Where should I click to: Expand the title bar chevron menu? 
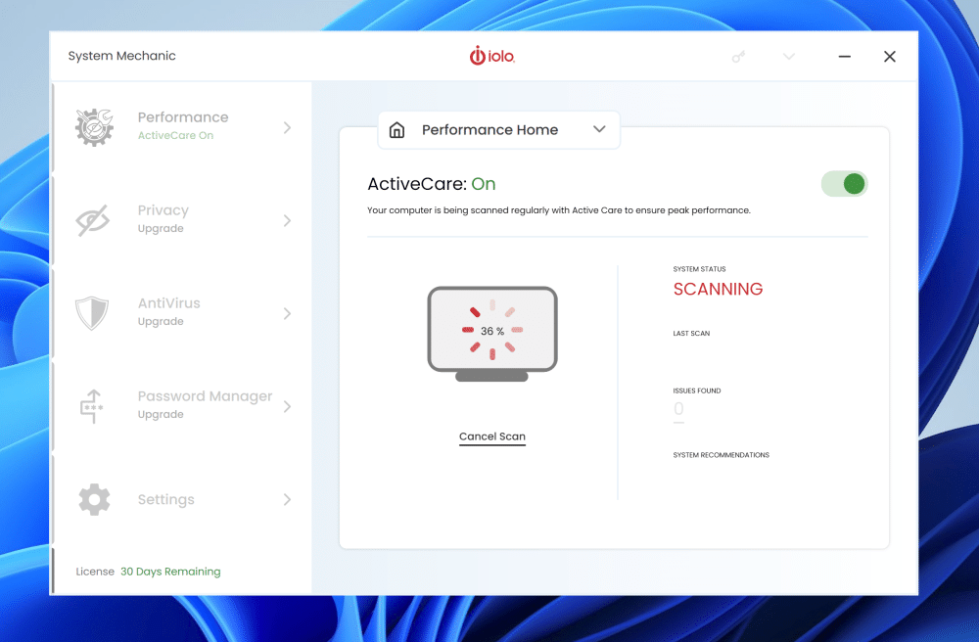[789, 57]
